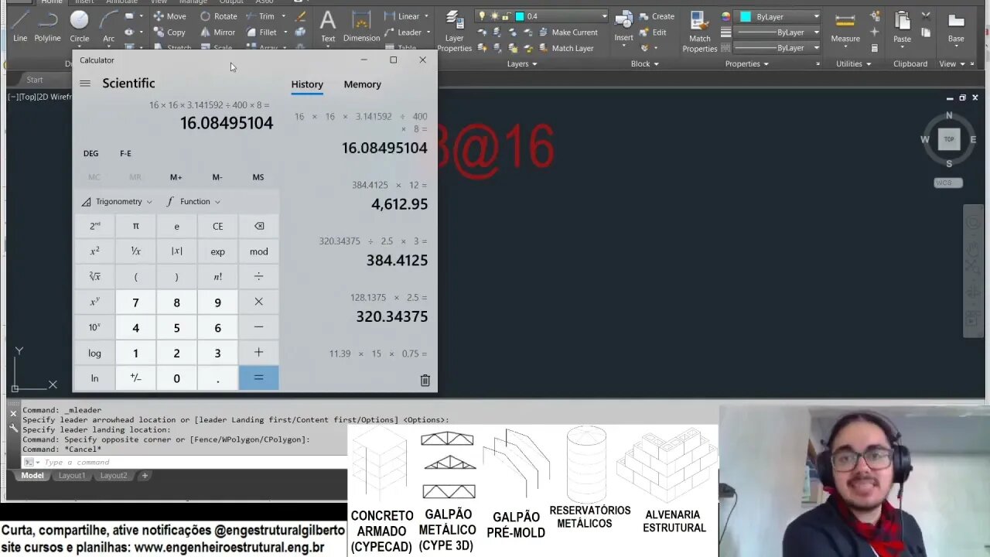Viewport: 990px width, 557px height.
Task: Activate the Mirror command
Action: (217, 32)
